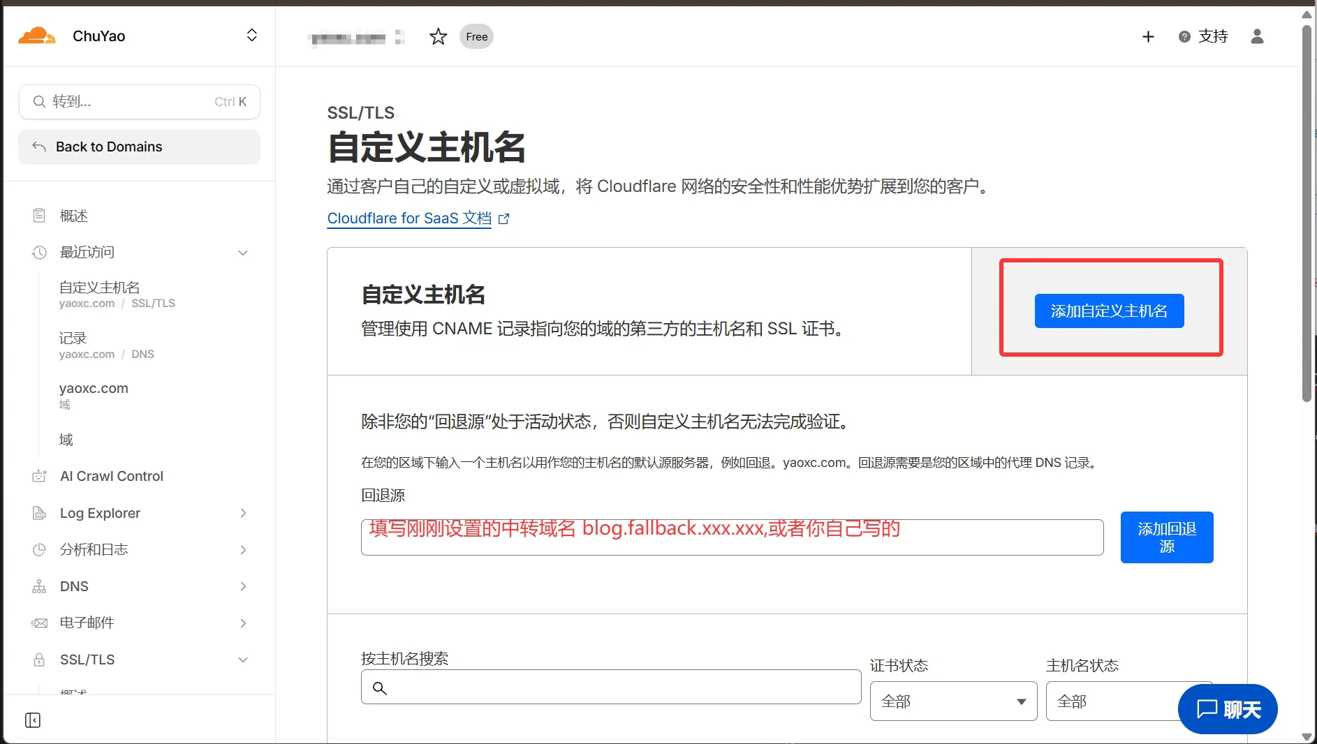The width and height of the screenshot is (1317, 744).
Task: Focus the 转到... quick search field
Action: click(140, 102)
